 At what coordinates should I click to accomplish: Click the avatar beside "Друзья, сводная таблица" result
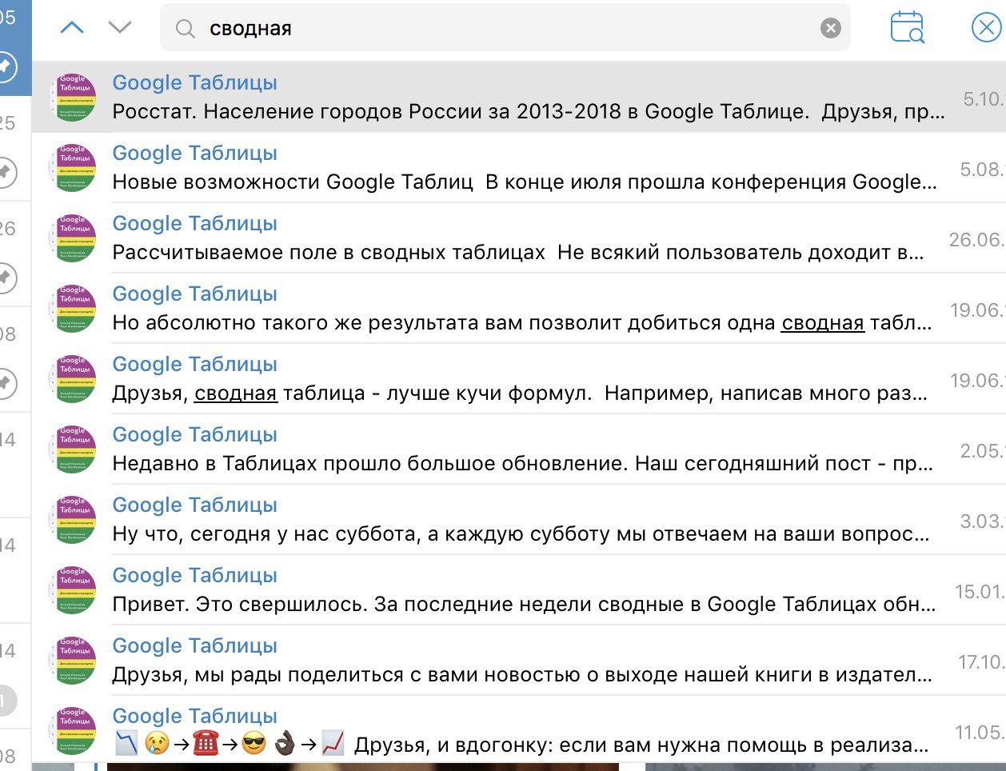(x=73, y=379)
